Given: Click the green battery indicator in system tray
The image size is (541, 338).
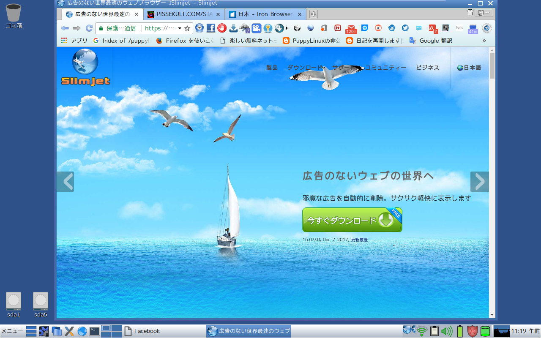Looking at the screenshot, I should tap(460, 332).
